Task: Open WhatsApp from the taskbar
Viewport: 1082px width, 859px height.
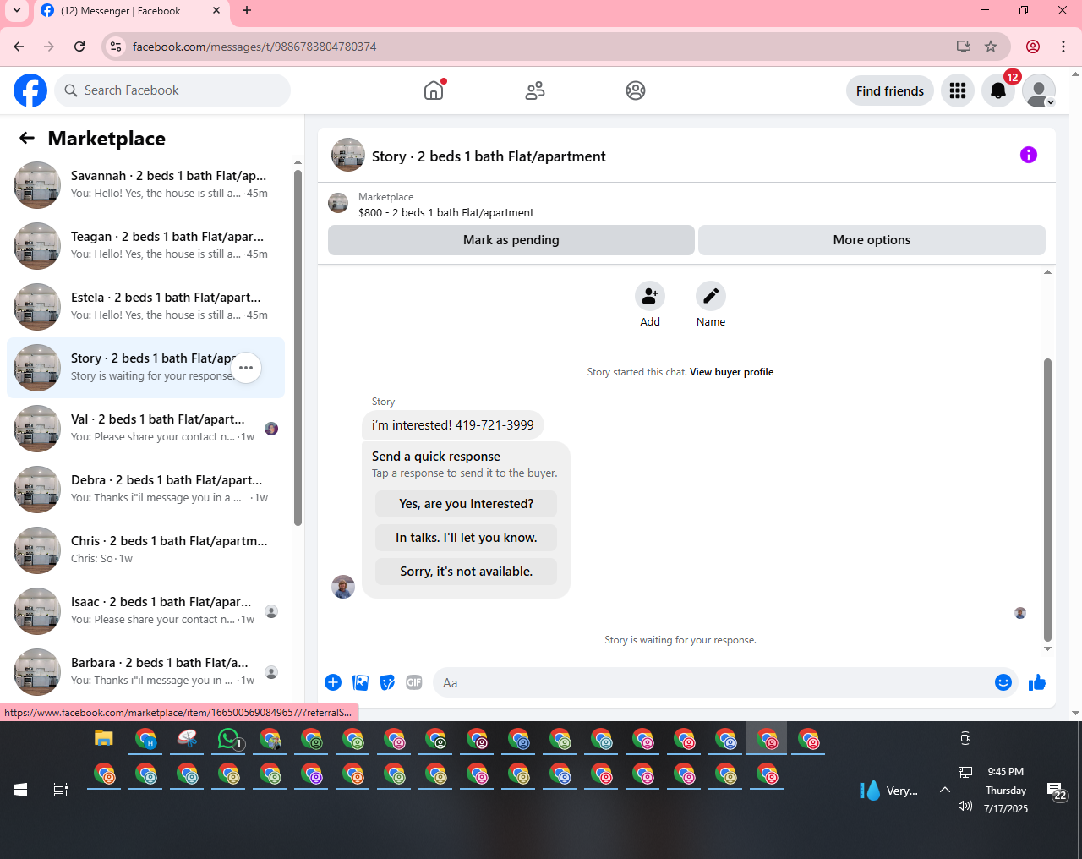Action: [229, 739]
